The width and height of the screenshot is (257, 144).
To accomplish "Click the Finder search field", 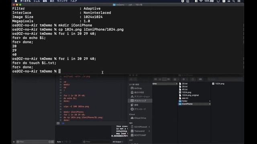I will pyautogui.click(x=225, y=79).
